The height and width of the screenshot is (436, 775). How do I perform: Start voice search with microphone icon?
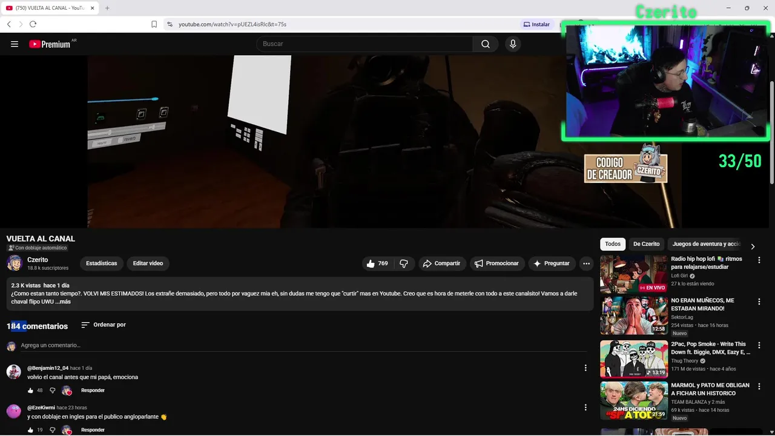[513, 44]
